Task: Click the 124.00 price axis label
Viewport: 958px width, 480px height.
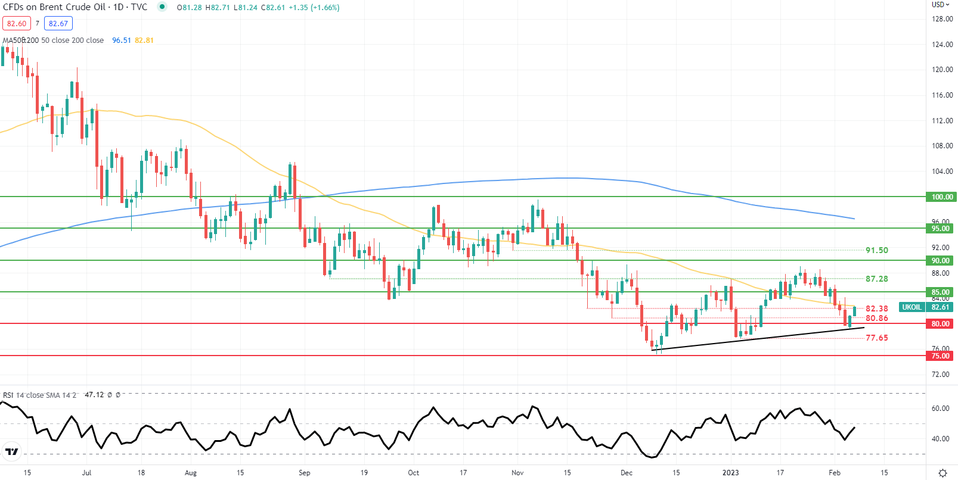Action: pyautogui.click(x=943, y=45)
